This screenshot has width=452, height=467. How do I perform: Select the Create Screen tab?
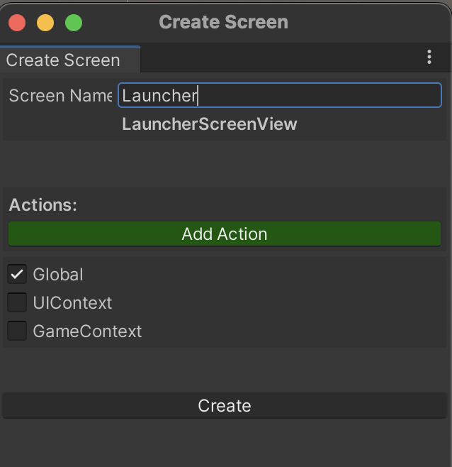(70, 60)
